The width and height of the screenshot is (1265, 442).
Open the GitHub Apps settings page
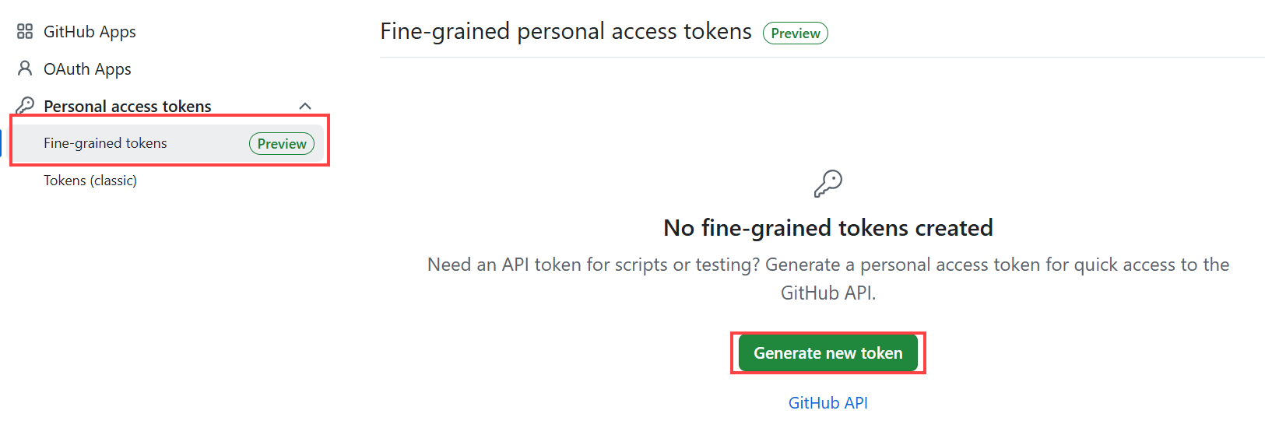pos(90,32)
